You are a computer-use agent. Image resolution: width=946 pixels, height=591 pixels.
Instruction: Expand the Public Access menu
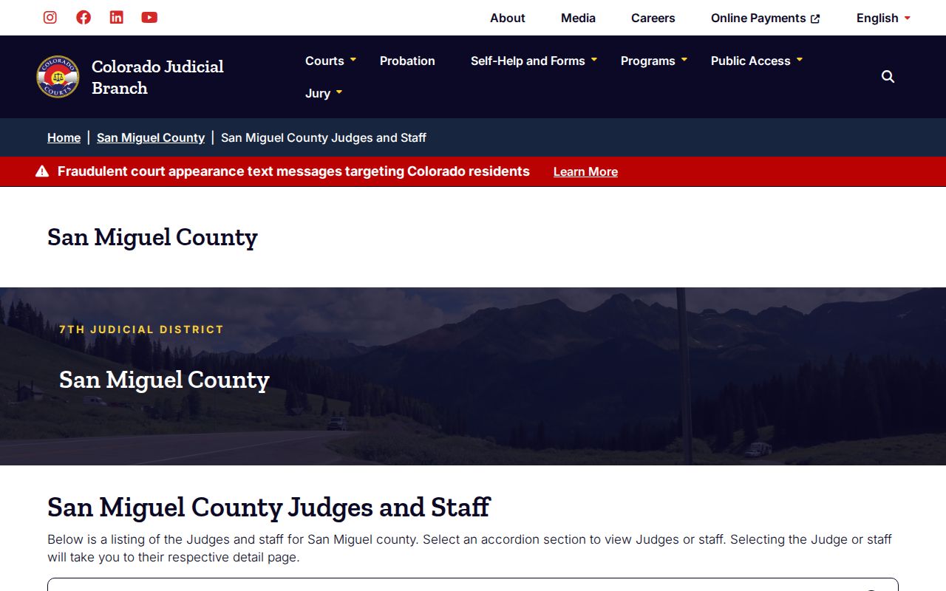coord(757,61)
